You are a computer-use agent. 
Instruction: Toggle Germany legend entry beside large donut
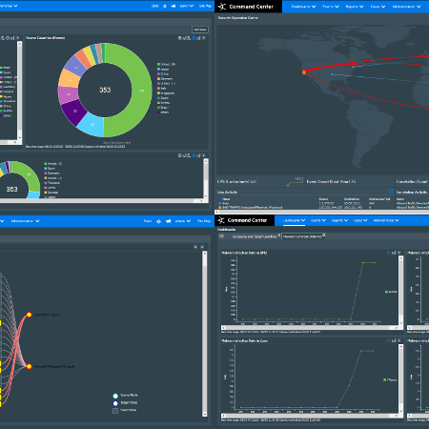coord(165,78)
